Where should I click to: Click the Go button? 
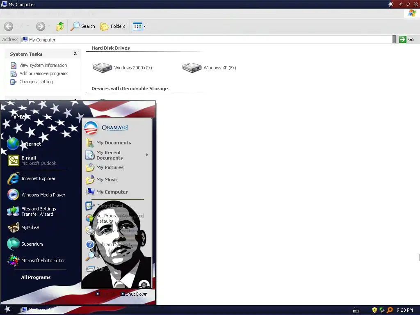coord(406,39)
